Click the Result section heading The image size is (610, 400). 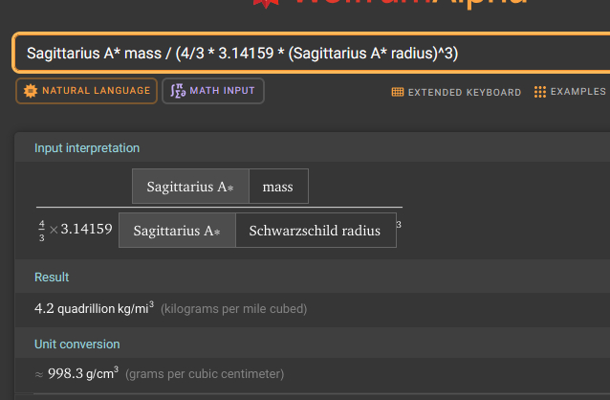[52, 277]
